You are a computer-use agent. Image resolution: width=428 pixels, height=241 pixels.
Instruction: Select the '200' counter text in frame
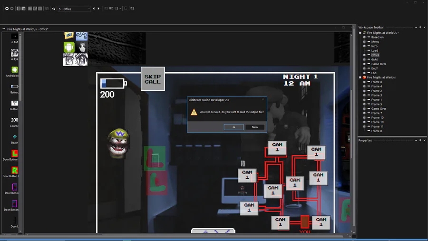pos(107,95)
